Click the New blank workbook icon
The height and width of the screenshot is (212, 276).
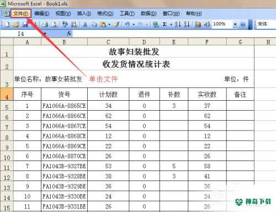pos(7,24)
